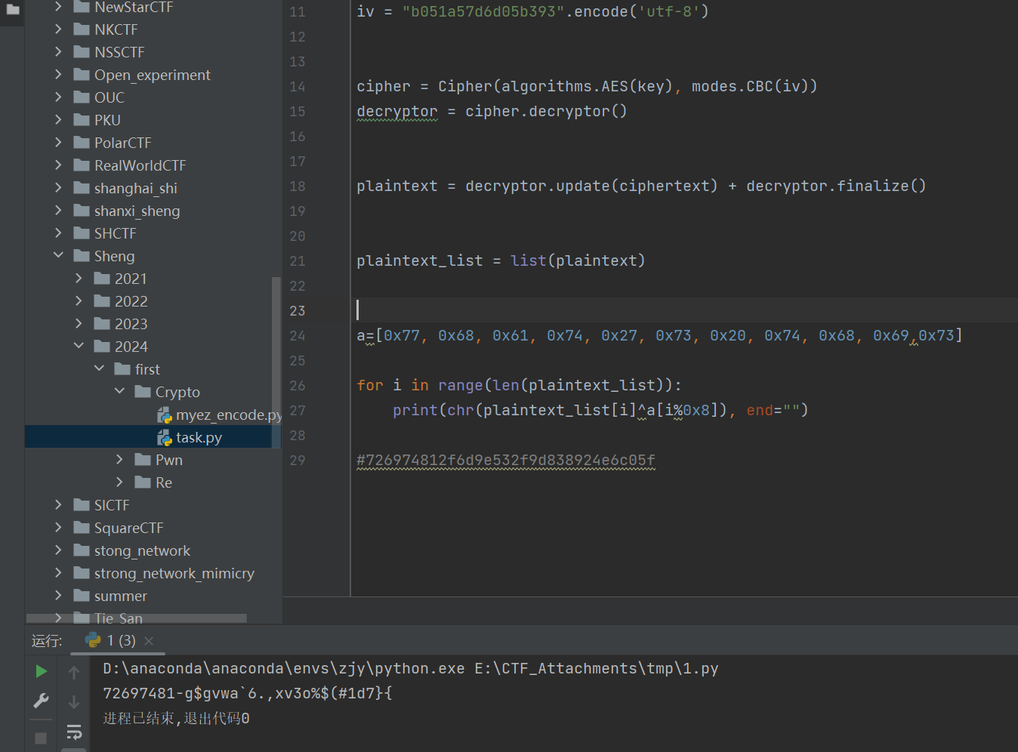This screenshot has width=1018, height=752.
Task: Select the RealWorldCTF folder
Action: (x=140, y=165)
